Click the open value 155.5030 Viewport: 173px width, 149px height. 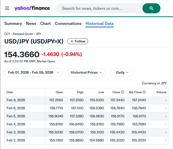56,132
